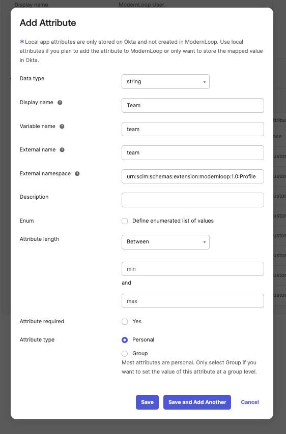
Task: Click the max length field
Action: [192, 301]
